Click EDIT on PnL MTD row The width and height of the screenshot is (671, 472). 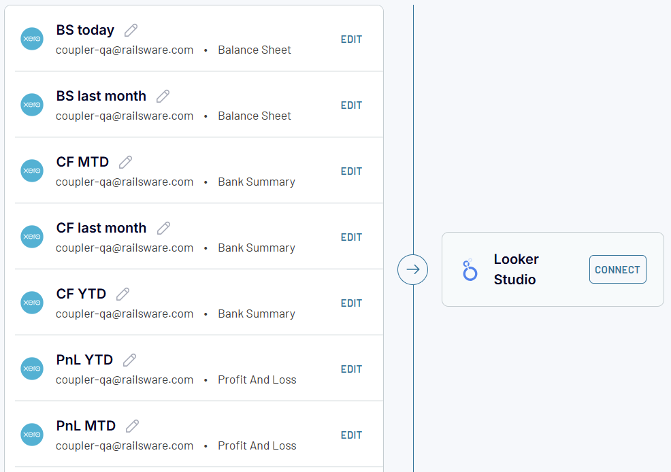point(351,435)
